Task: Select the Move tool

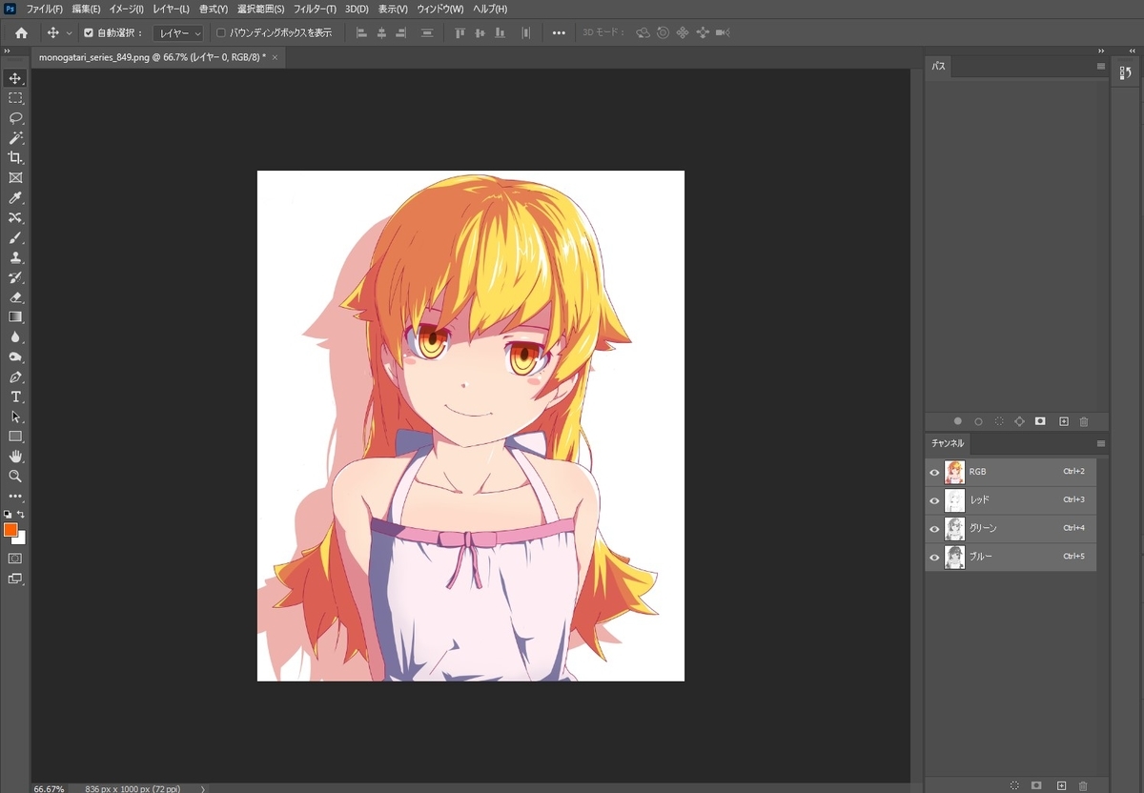Action: [15, 78]
